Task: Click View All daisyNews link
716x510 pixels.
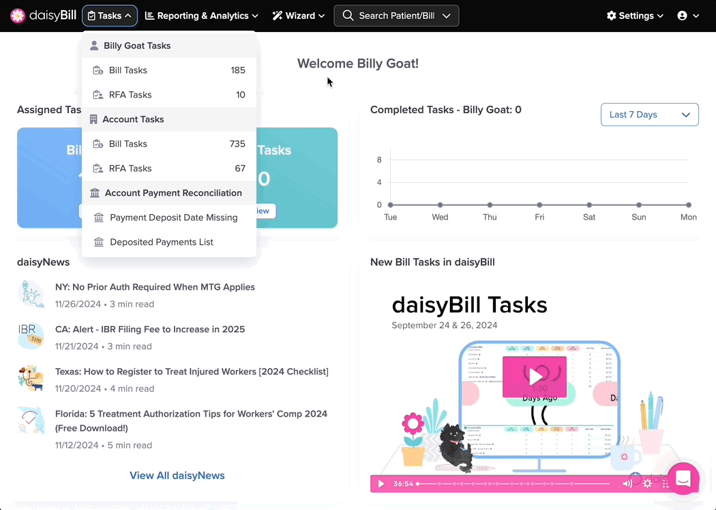Action: [x=177, y=475]
